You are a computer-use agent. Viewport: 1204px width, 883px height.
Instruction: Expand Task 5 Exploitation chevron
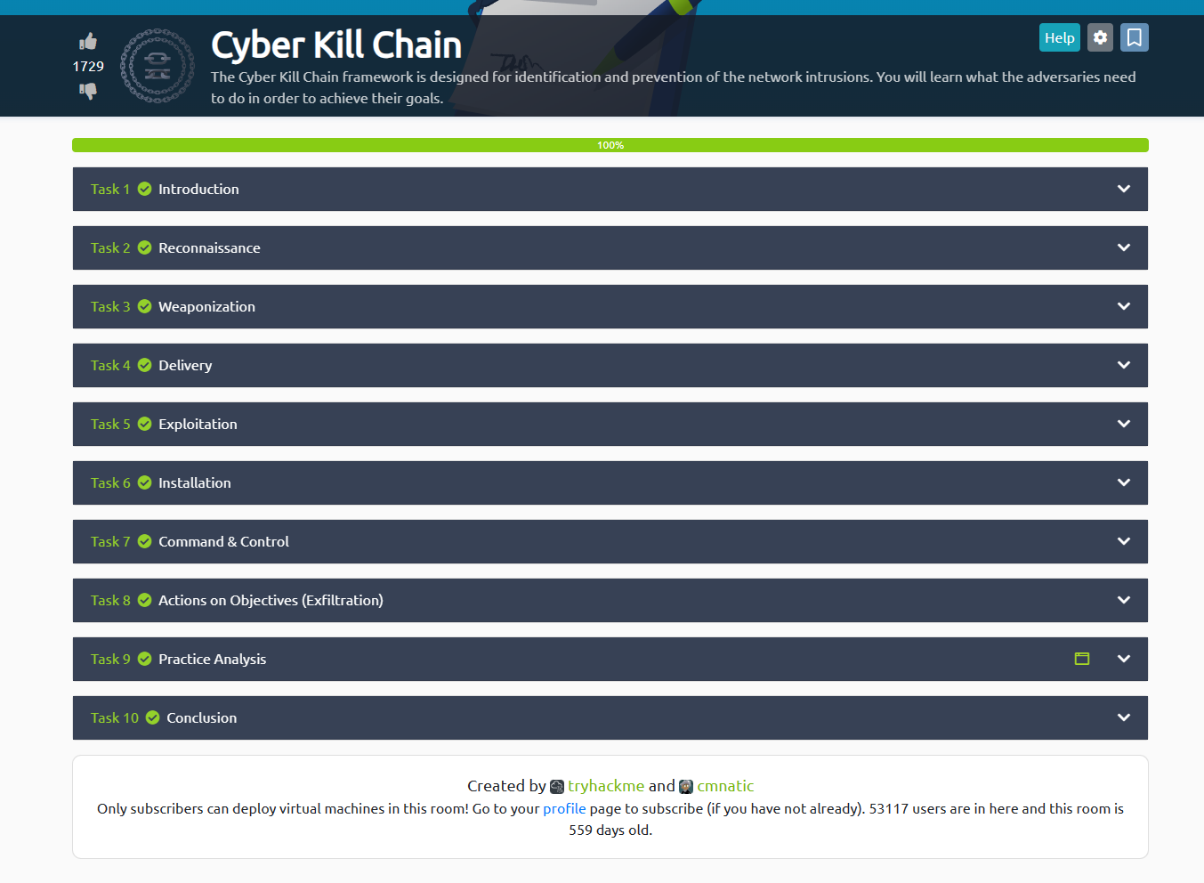pos(1124,424)
